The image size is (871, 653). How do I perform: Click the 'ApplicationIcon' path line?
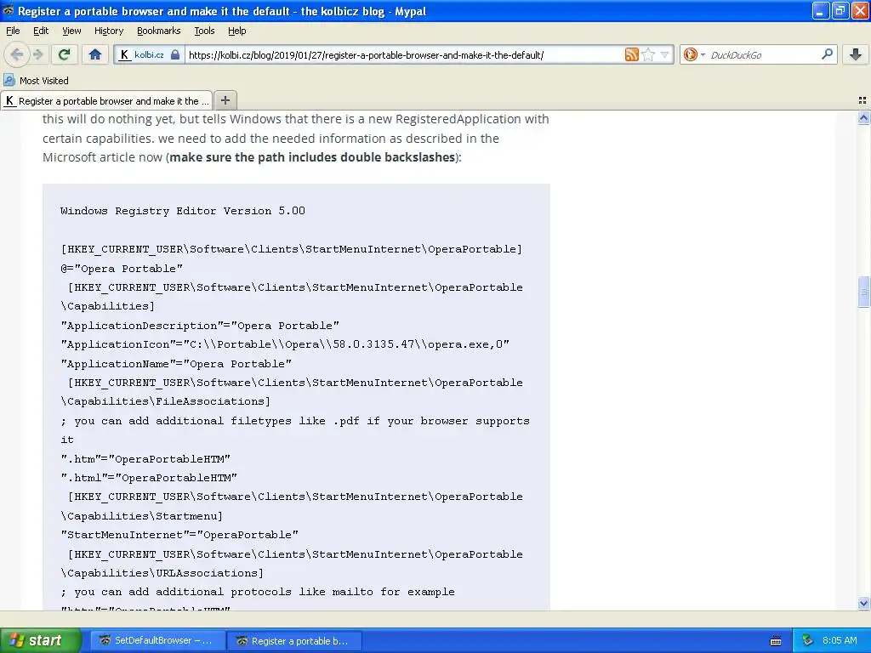coord(285,345)
